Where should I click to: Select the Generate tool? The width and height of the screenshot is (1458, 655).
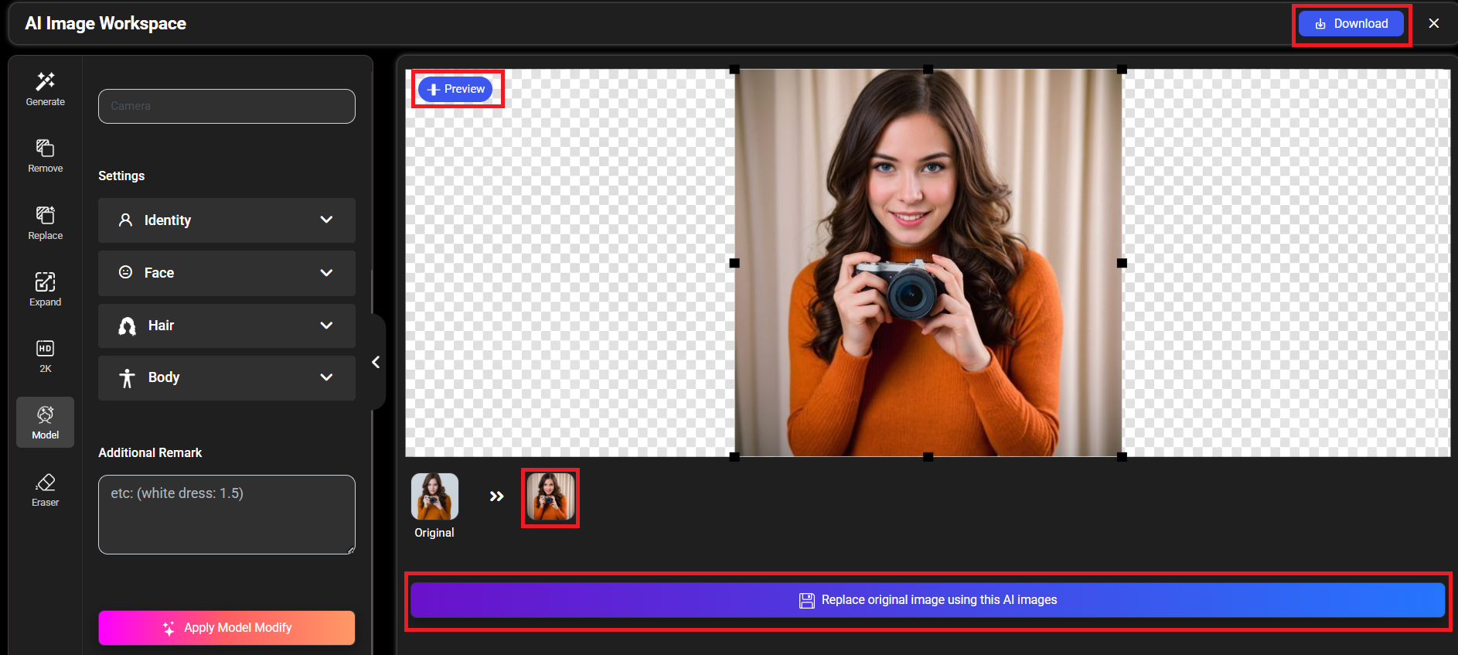[x=45, y=89]
